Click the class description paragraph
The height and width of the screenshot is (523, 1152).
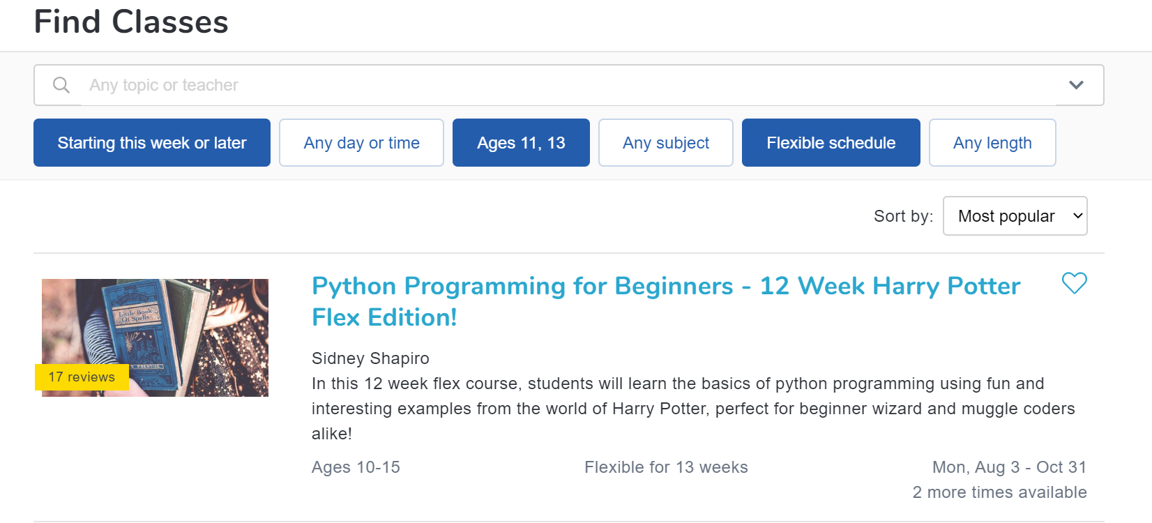point(694,409)
